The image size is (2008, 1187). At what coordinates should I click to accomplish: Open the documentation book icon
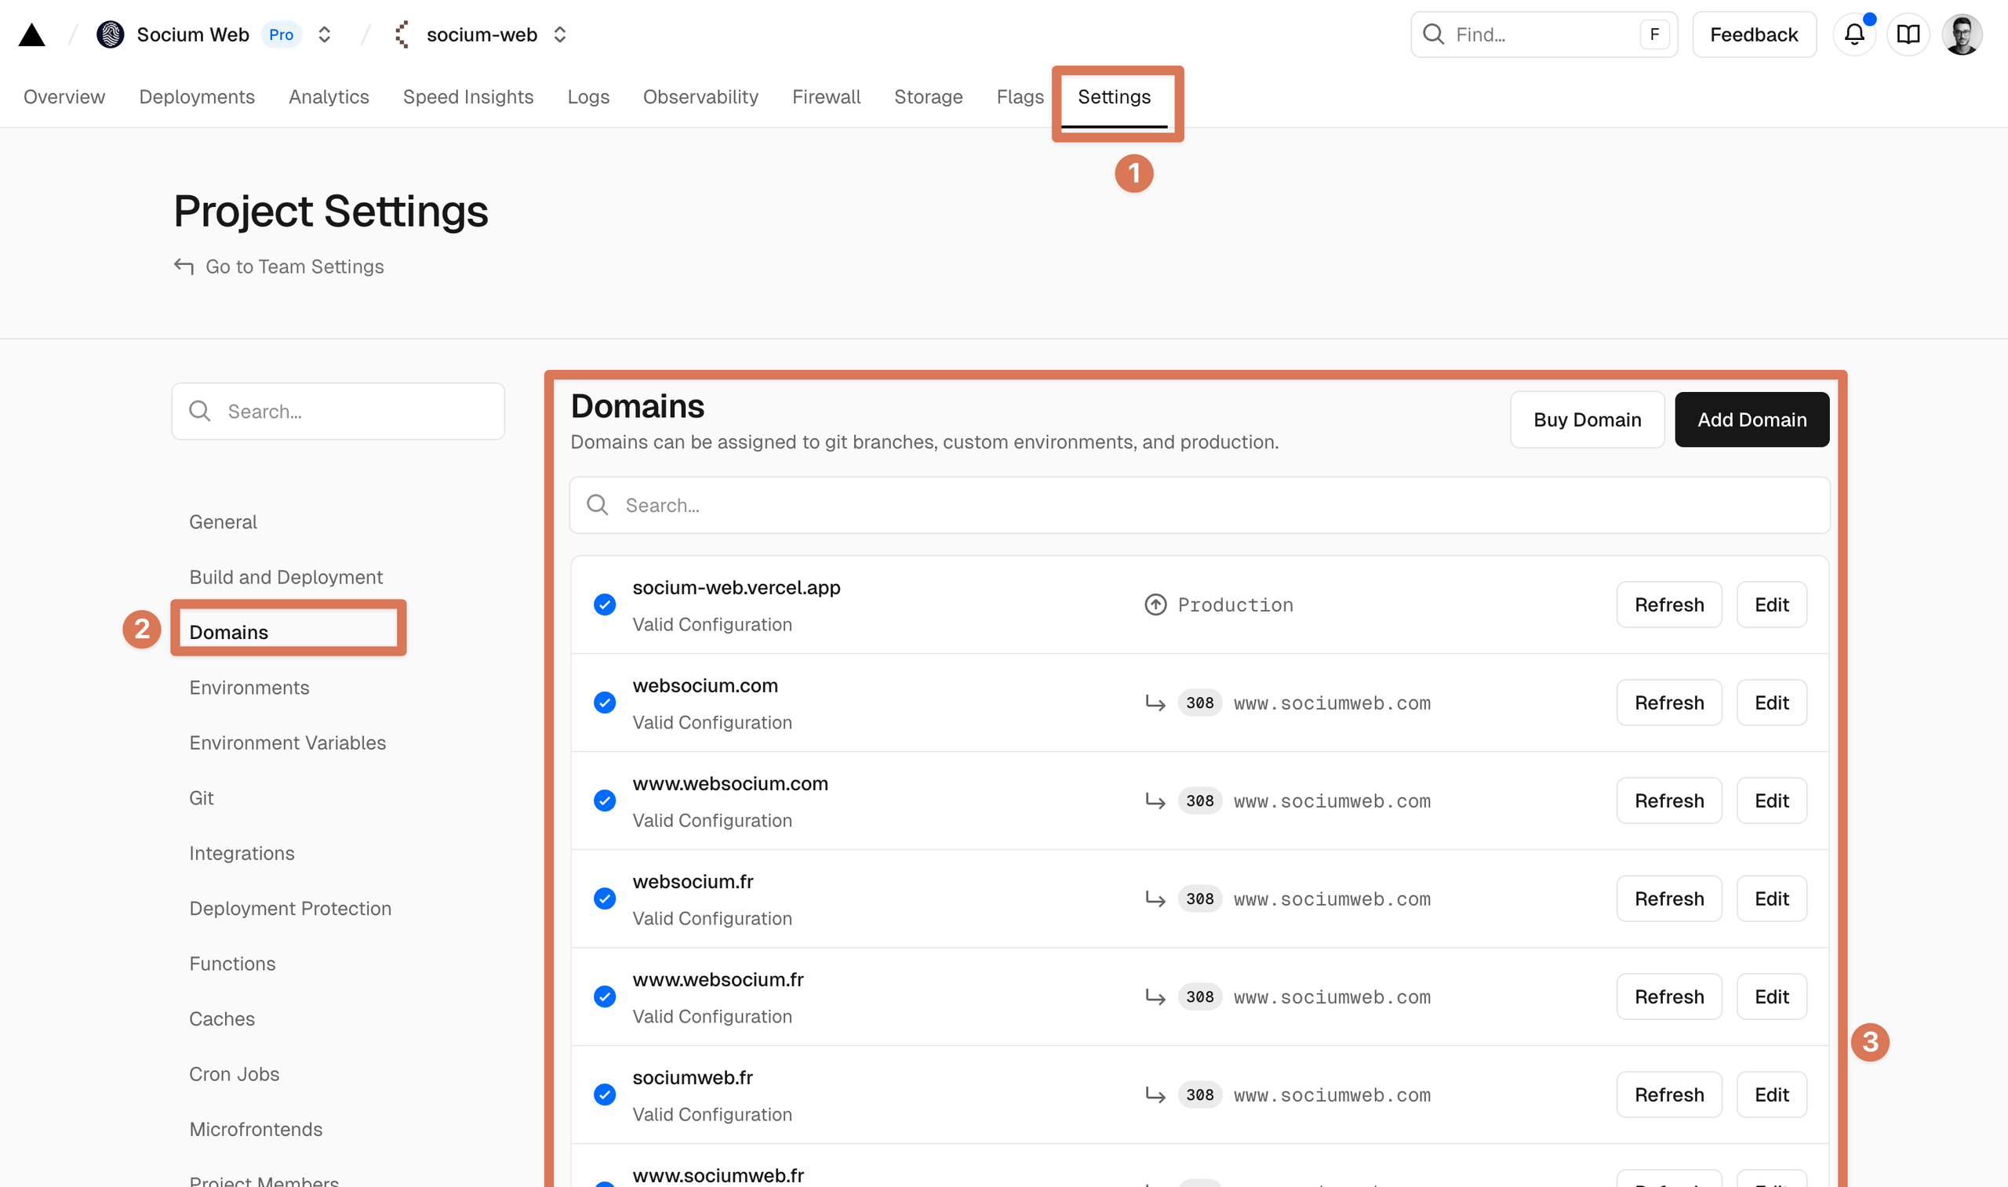pos(1908,34)
